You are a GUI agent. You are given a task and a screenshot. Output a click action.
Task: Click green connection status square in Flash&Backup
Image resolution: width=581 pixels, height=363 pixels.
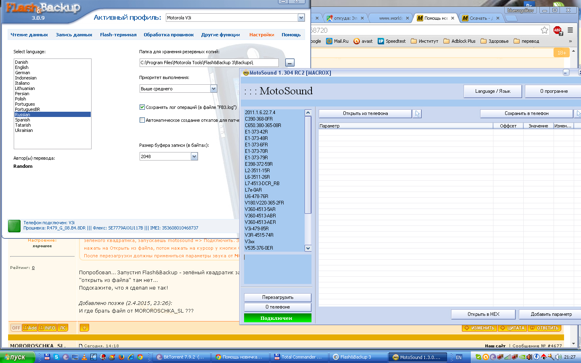(x=15, y=226)
